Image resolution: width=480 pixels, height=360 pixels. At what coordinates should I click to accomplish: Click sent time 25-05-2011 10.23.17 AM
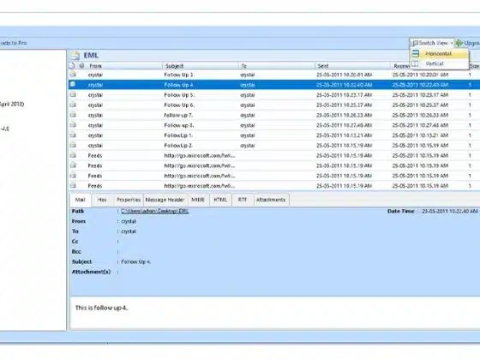pos(345,95)
